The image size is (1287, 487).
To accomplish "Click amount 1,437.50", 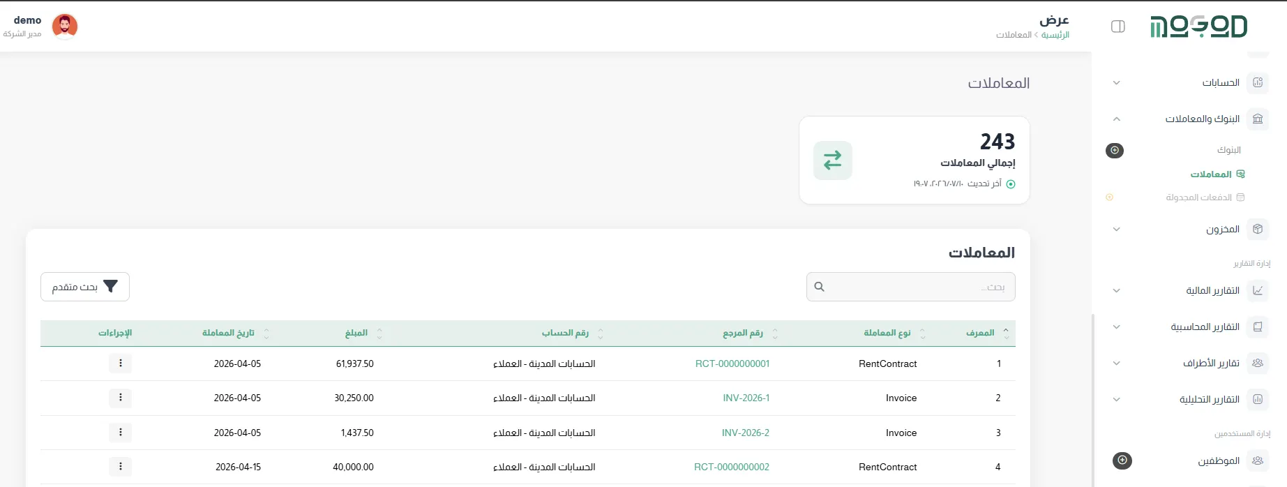I will pyautogui.click(x=357, y=433).
